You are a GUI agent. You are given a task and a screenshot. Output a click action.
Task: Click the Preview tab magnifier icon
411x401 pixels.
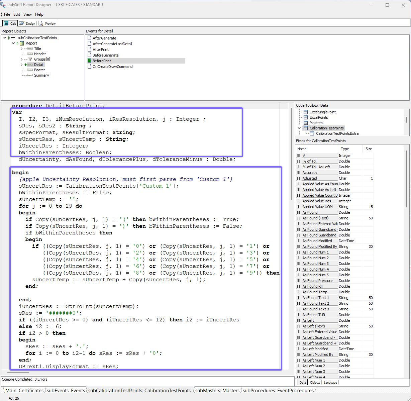point(41,23)
